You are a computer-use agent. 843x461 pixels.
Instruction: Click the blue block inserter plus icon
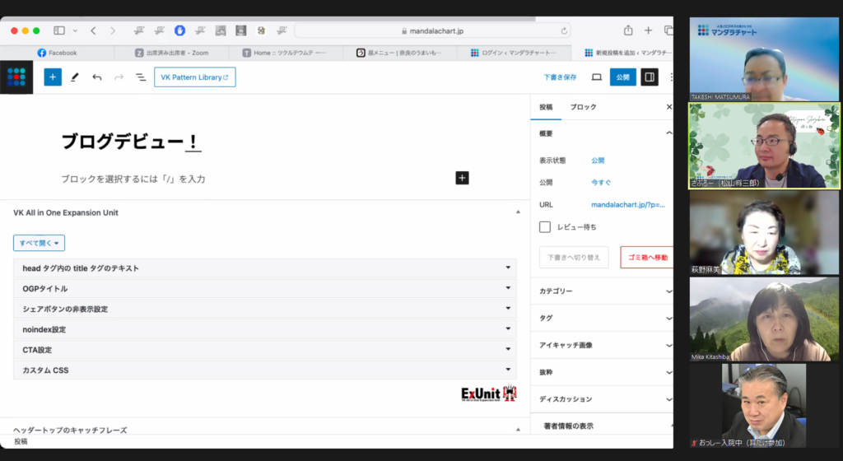pos(53,77)
